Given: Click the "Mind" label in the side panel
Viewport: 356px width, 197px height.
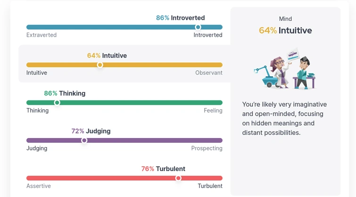Looking at the screenshot, I should point(285,19).
